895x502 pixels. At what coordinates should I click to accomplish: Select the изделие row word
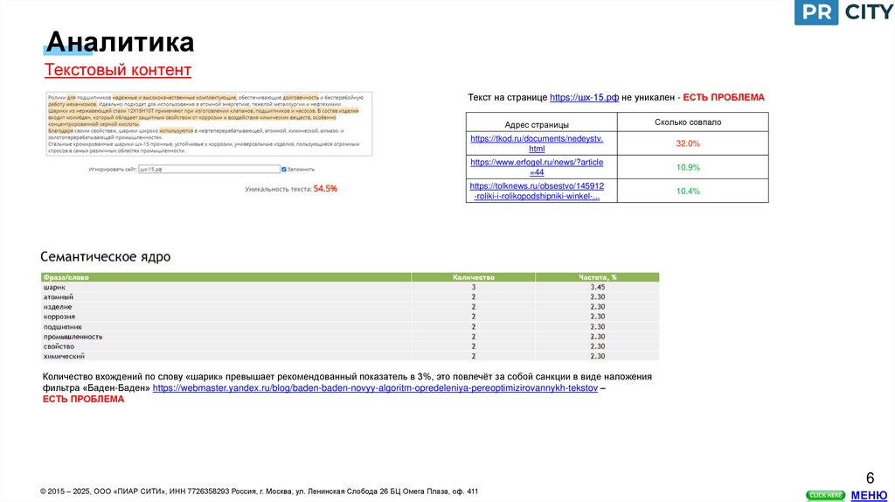[58, 307]
